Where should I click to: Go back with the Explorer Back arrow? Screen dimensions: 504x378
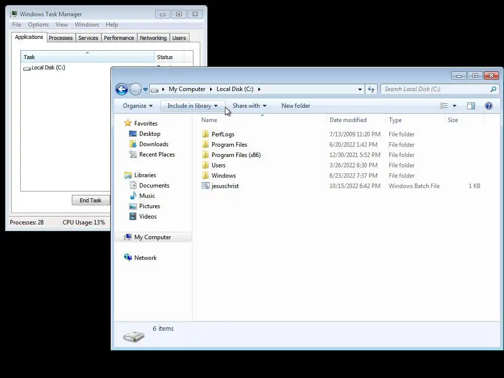pyautogui.click(x=122, y=89)
